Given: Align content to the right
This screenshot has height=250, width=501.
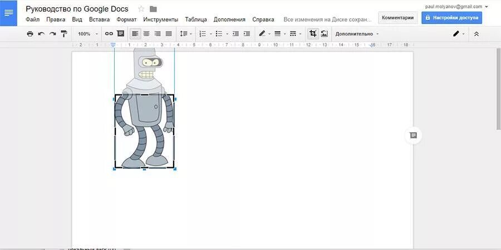Looking at the screenshot, I should pos(158,34).
